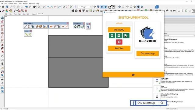Switch to the Left scene tab
Image resolution: width=195 pixels, height=110 pixels.
[28, 14]
